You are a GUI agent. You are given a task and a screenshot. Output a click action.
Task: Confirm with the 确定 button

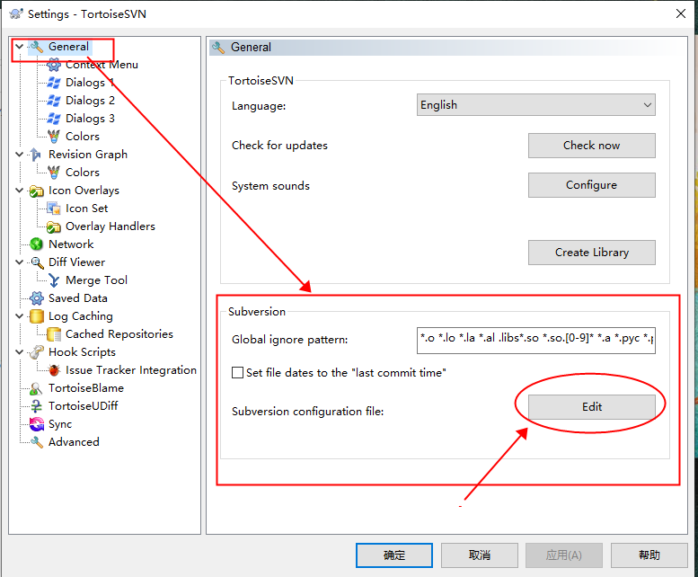coord(394,555)
